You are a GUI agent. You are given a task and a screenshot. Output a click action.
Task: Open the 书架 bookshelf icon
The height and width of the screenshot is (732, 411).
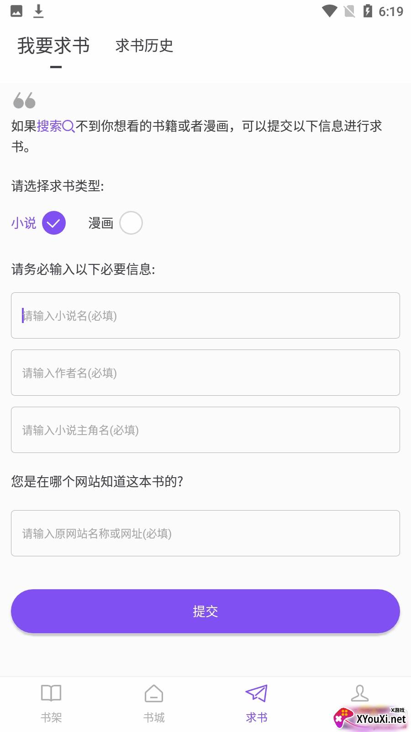(51, 694)
